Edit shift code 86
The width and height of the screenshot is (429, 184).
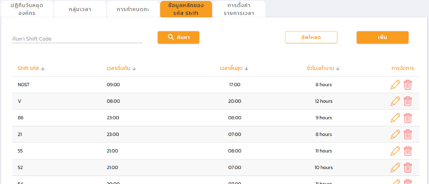(x=395, y=118)
